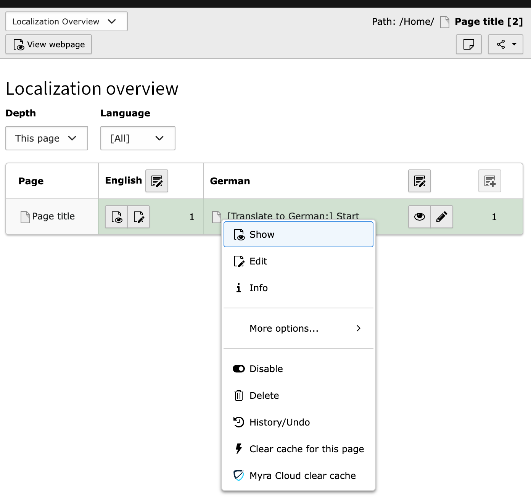Open the Language filter dropdown set to All
The image size is (531, 503).
(x=137, y=138)
